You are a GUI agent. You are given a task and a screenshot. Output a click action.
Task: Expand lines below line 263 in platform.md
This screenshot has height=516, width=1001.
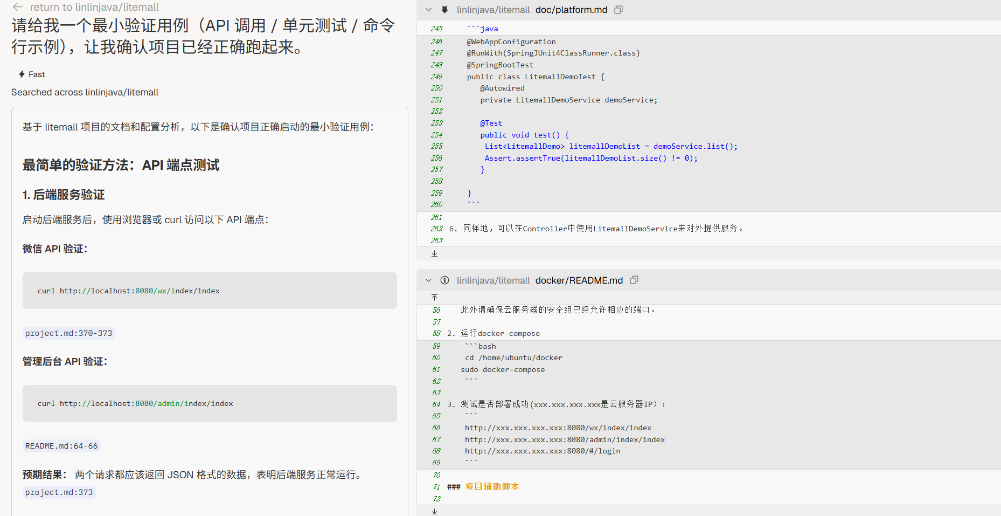coord(434,254)
